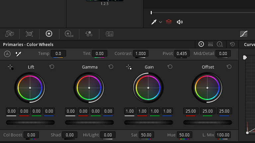The height and width of the screenshot is (143, 255).
Task: Click the Offset wheel label
Action: (x=208, y=67)
